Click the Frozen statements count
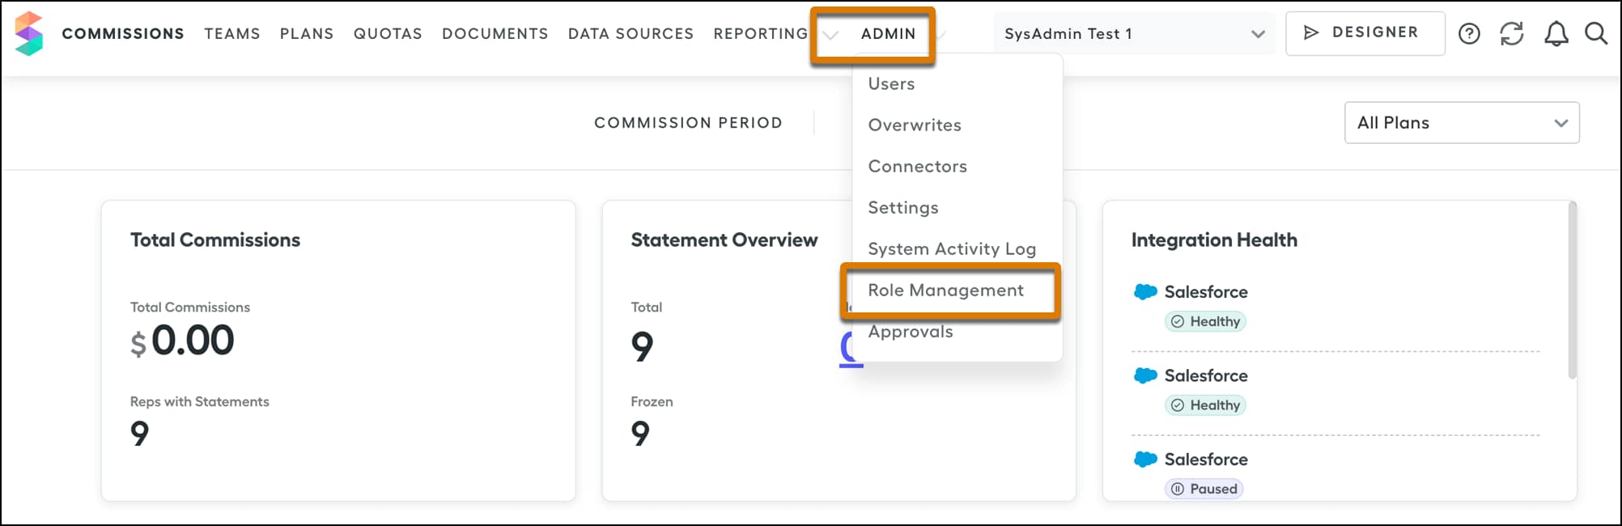Viewport: 1622px width, 526px height. pos(640,434)
